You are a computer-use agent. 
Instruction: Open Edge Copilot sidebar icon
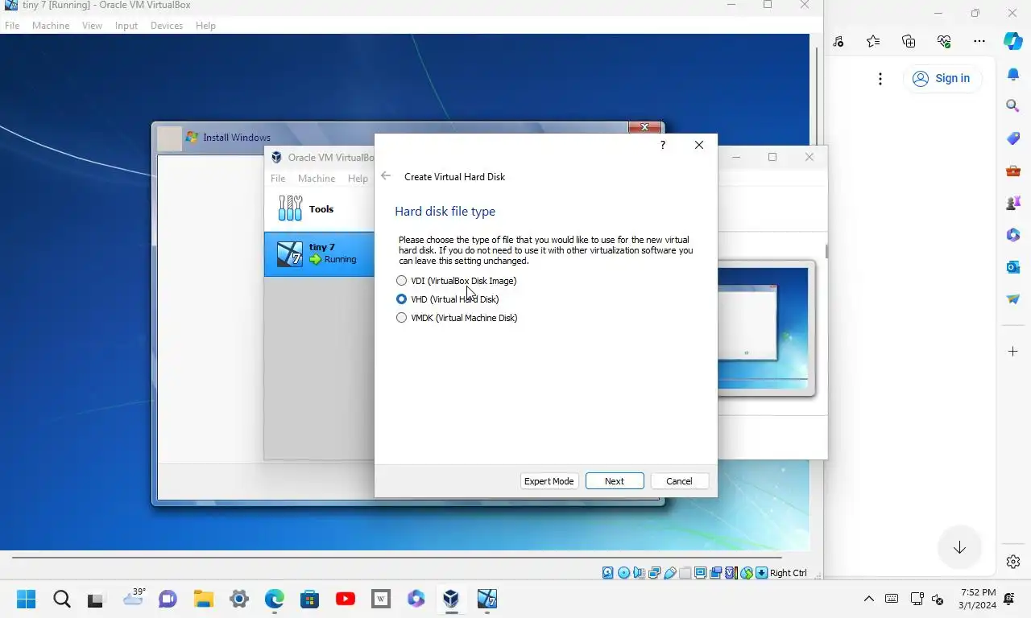pos(1013,41)
